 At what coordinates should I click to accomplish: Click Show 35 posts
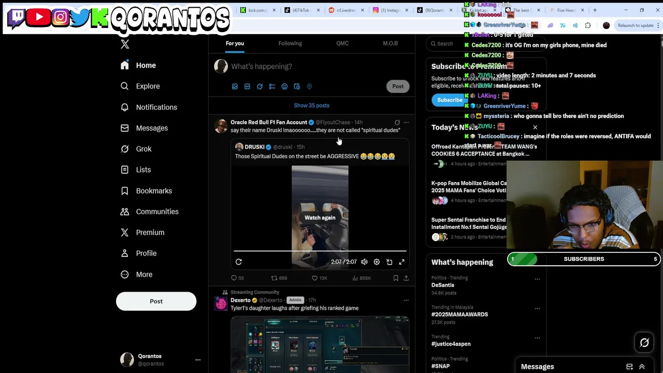312,106
